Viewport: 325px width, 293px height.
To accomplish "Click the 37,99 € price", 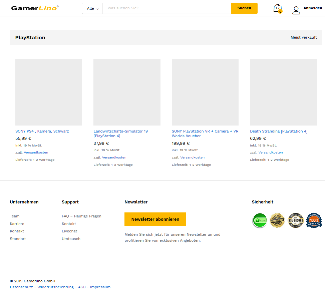I will tap(101, 143).
